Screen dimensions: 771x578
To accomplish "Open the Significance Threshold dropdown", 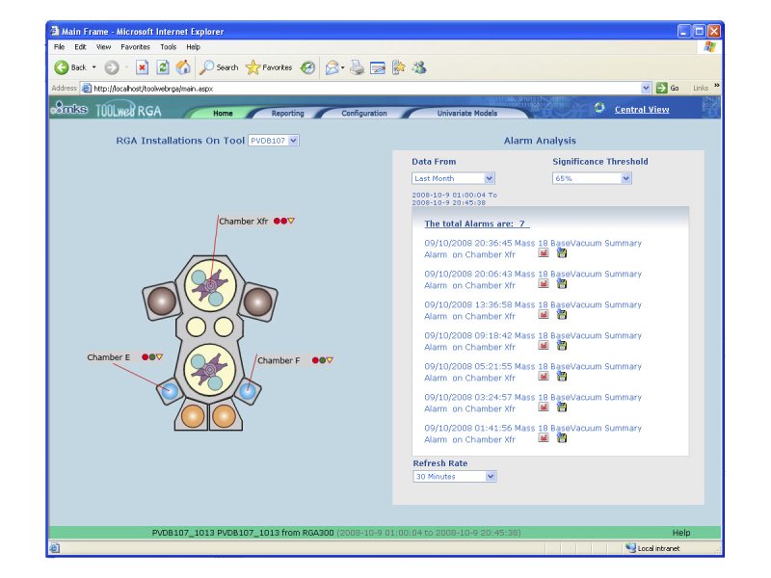I will coord(592,178).
